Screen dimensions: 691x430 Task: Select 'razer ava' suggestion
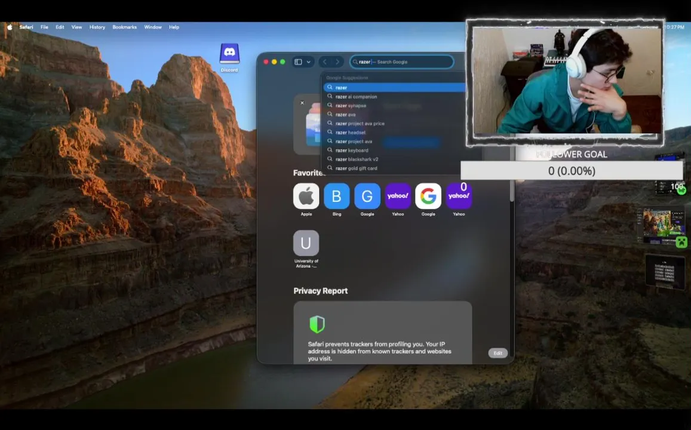[394, 115]
